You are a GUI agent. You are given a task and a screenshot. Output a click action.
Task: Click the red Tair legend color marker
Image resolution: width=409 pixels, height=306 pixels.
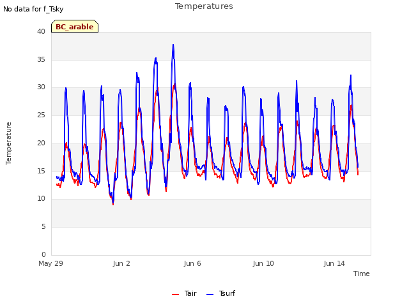point(175,295)
